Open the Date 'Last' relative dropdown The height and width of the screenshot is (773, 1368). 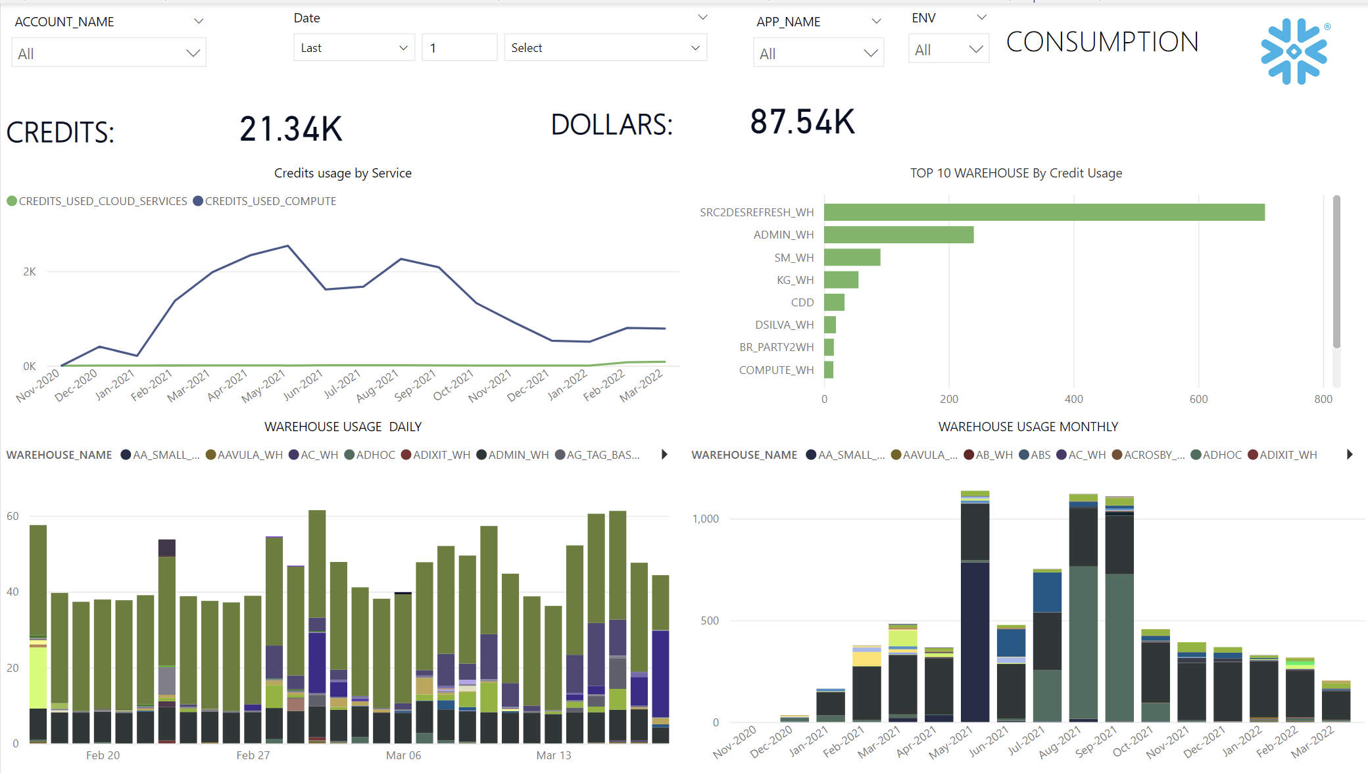tap(354, 48)
